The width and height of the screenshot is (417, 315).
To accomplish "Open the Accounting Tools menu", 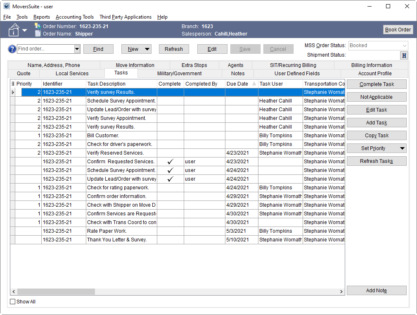I will 75,17.
